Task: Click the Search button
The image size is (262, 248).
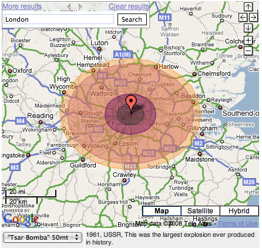Action: 132,19
